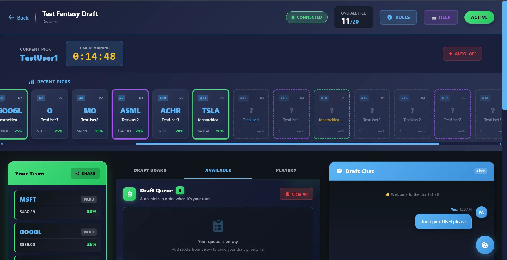Image resolution: width=507 pixels, height=260 pixels.
Task: Open pick card #9 ASML
Action: (130, 114)
